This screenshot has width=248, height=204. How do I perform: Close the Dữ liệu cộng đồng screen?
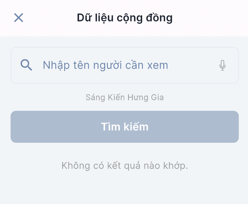(x=19, y=18)
